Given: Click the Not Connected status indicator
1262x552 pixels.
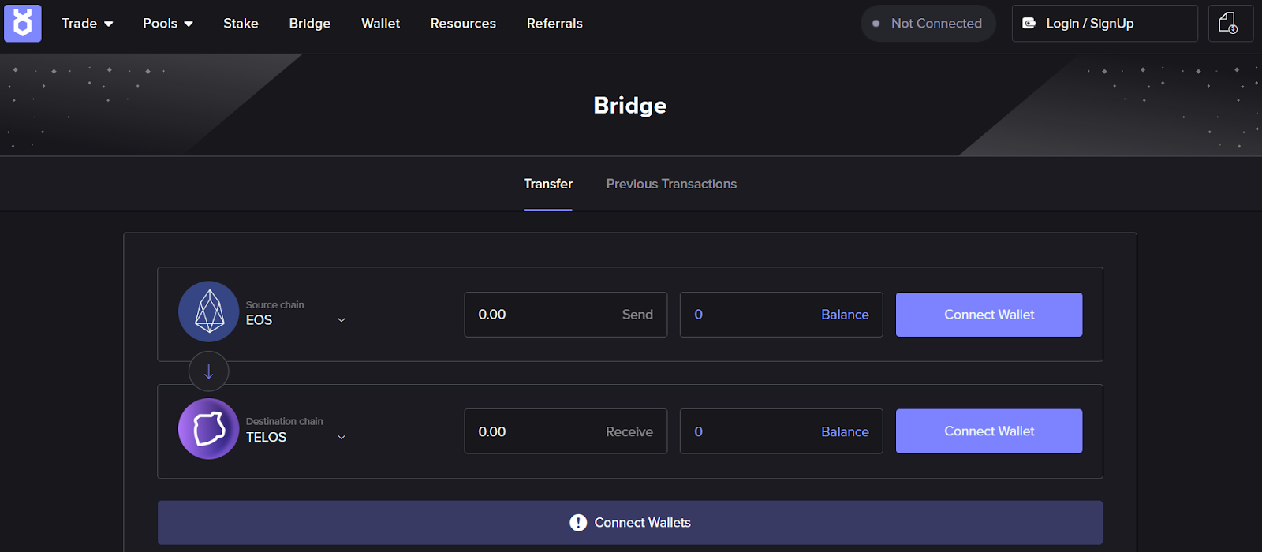Looking at the screenshot, I should tap(928, 24).
